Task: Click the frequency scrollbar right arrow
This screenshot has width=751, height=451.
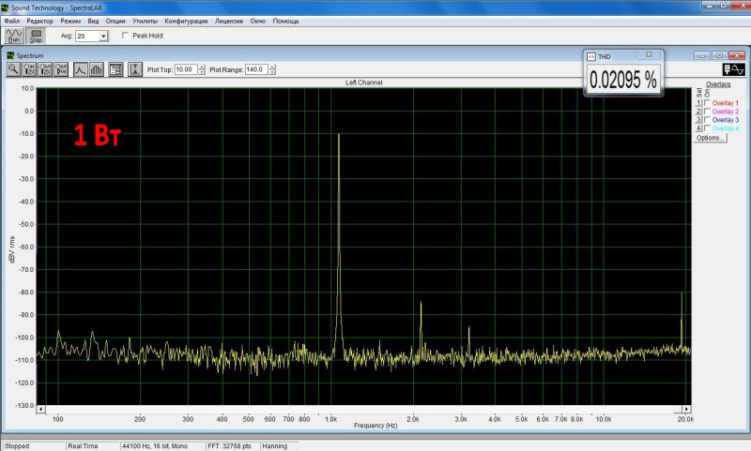Action: [x=687, y=409]
